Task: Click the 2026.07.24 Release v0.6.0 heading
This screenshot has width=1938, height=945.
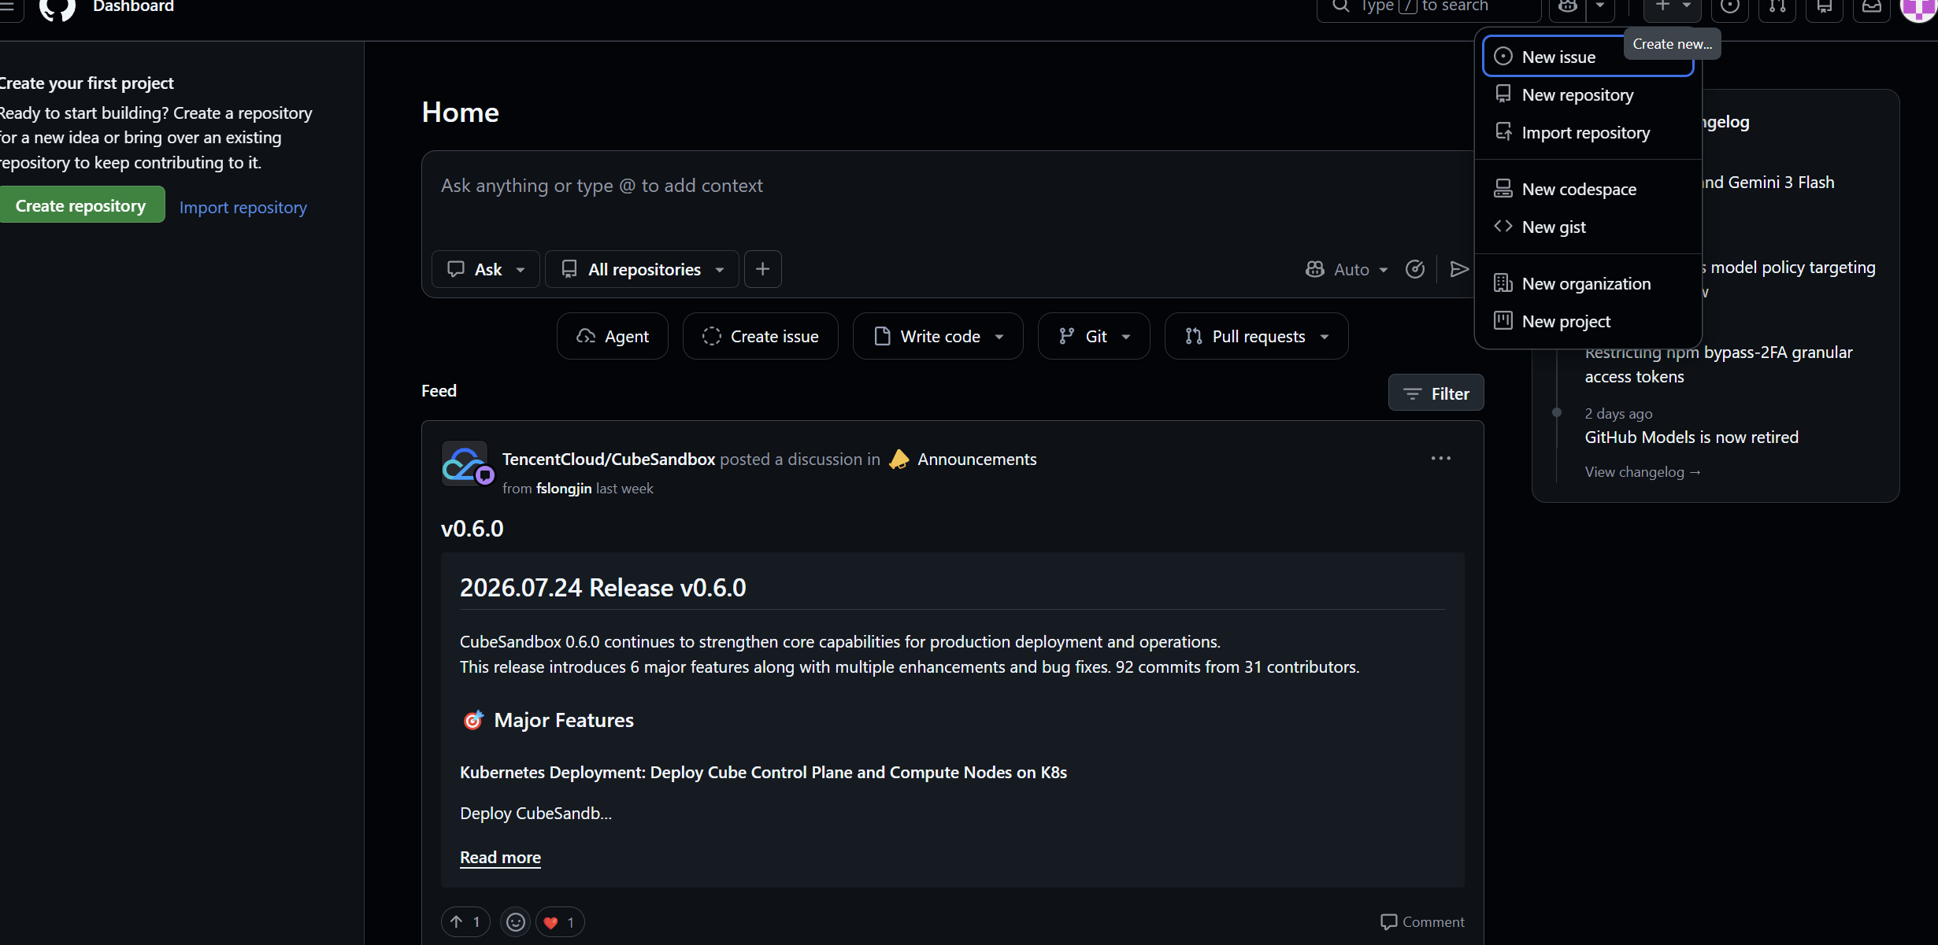Action: [x=603, y=588]
